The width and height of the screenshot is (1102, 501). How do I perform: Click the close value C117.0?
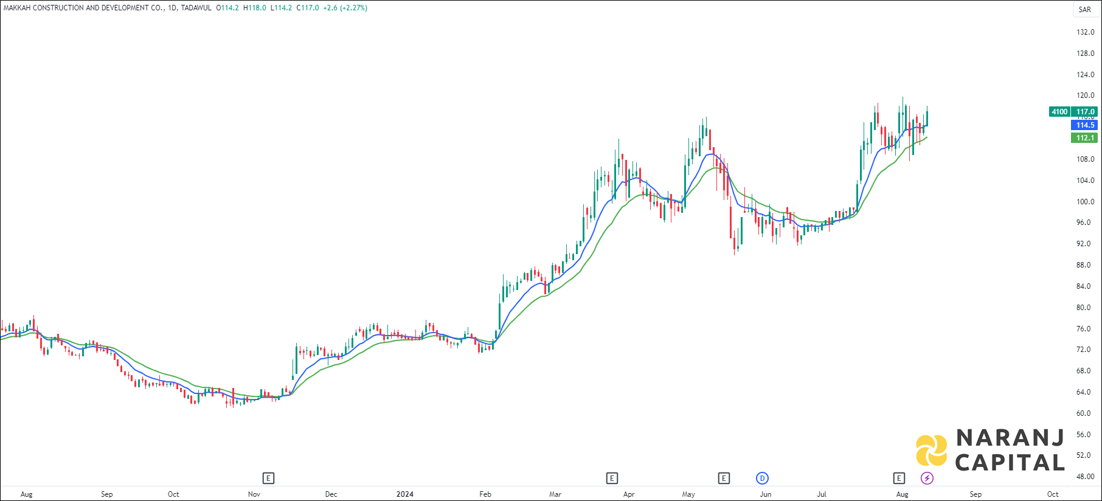(308, 8)
